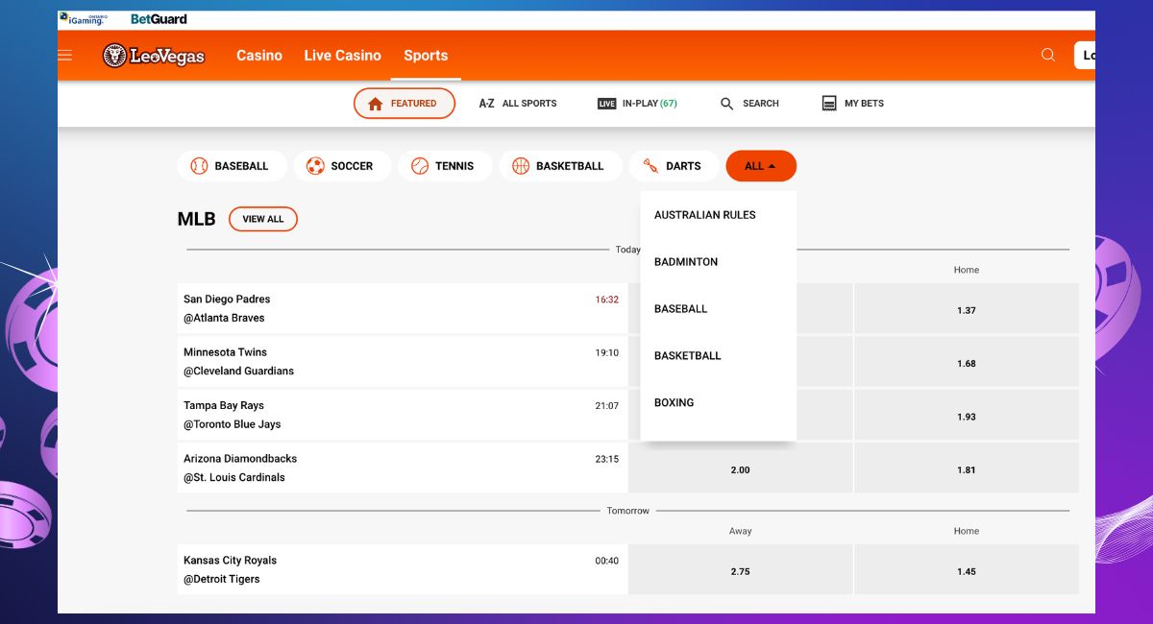The image size is (1153, 624).
Task: Click the basketball icon
Action: [x=521, y=166]
